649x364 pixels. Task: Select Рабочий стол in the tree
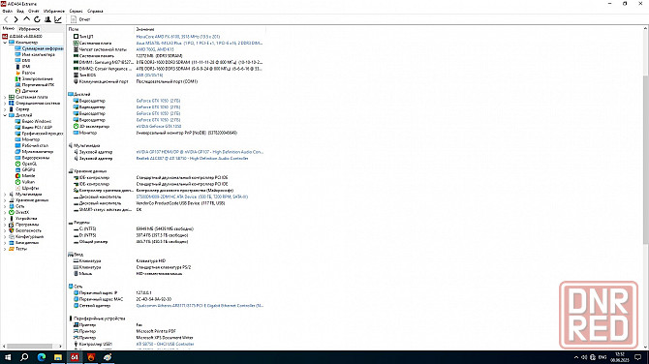point(32,145)
